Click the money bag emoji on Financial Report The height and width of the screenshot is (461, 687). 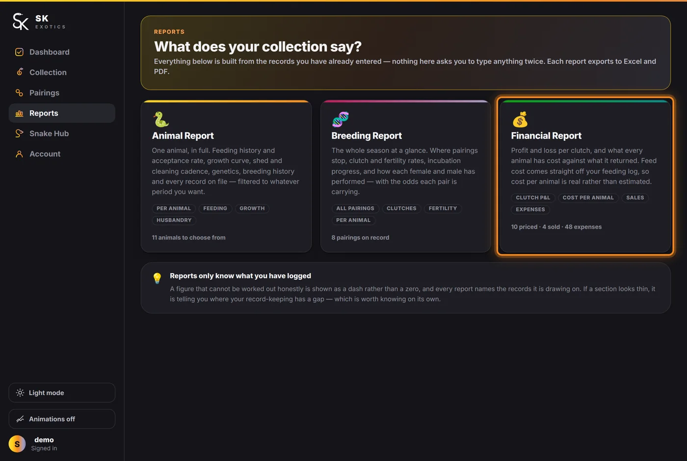pos(520,119)
